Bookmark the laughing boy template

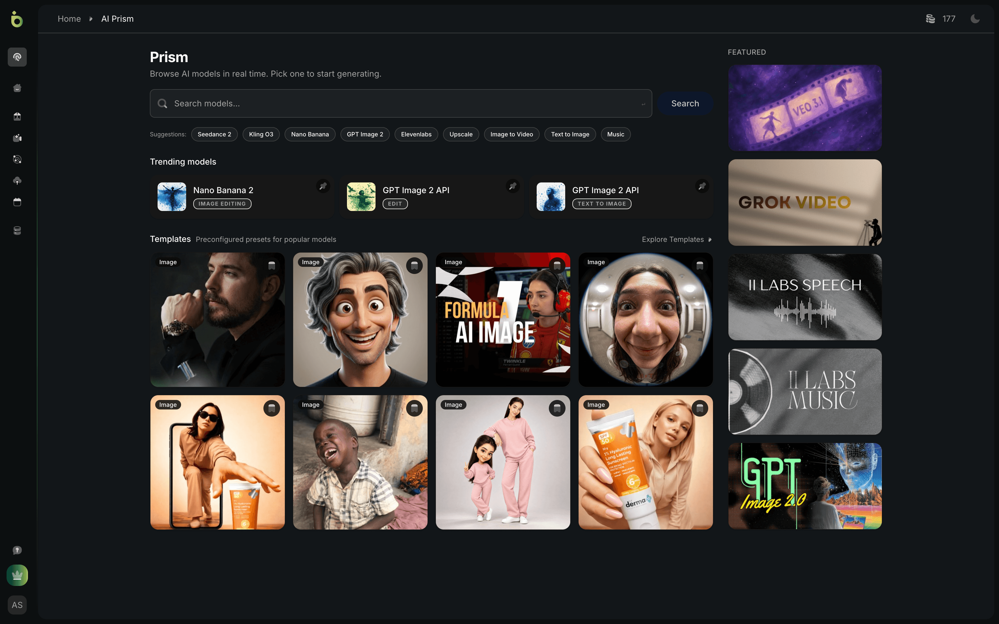[414, 408]
